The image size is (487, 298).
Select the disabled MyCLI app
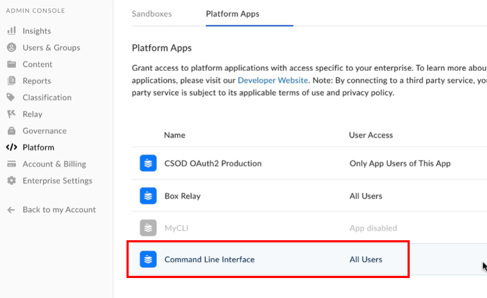pos(176,228)
